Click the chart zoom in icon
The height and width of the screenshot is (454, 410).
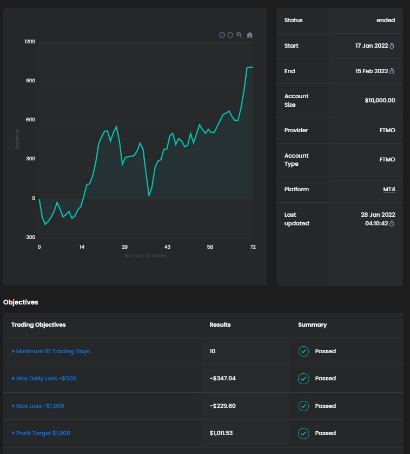click(x=222, y=35)
